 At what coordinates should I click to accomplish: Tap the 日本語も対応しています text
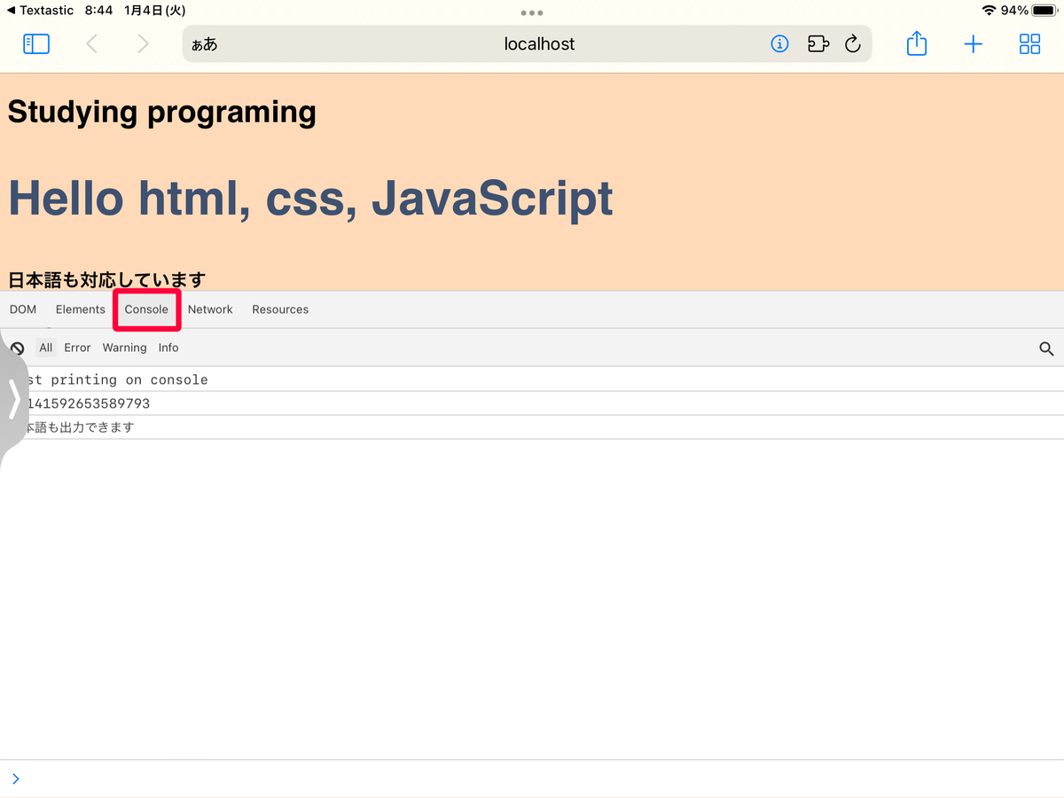click(106, 280)
